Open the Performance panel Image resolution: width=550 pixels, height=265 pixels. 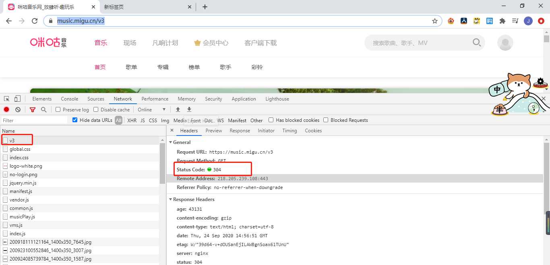(155, 99)
